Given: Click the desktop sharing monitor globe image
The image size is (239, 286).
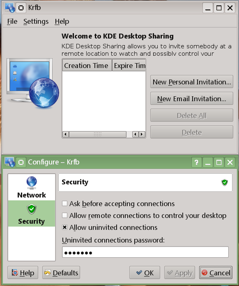Looking at the screenshot, I should point(33,83).
